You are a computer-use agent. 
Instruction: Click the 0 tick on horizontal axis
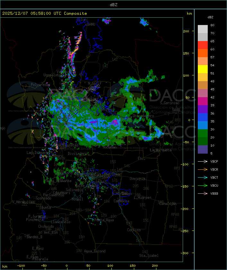pyautogui.click(x=66, y=266)
